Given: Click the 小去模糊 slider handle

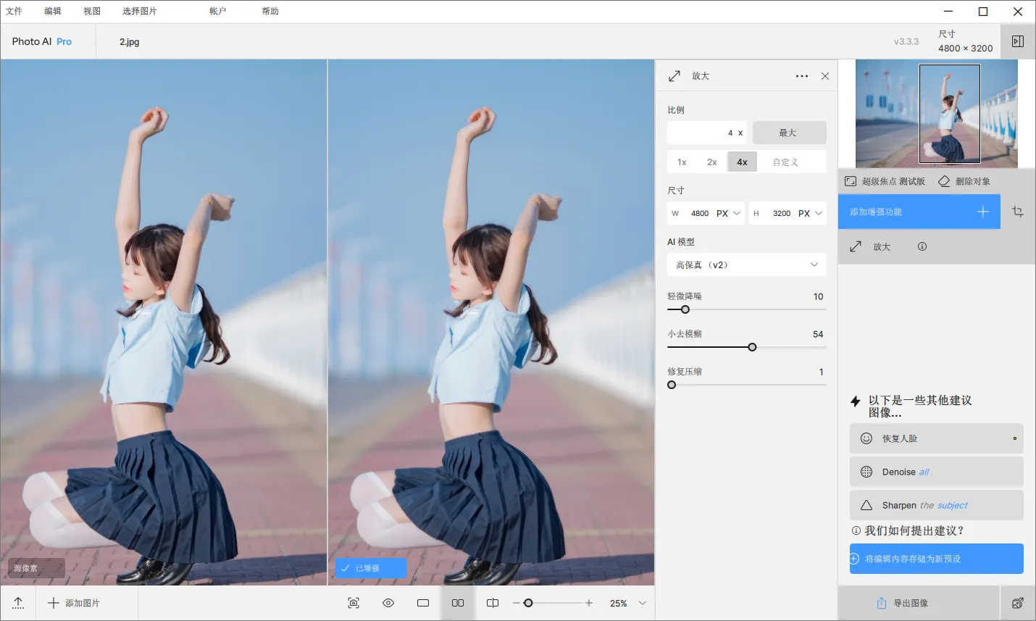Looking at the screenshot, I should [x=752, y=347].
